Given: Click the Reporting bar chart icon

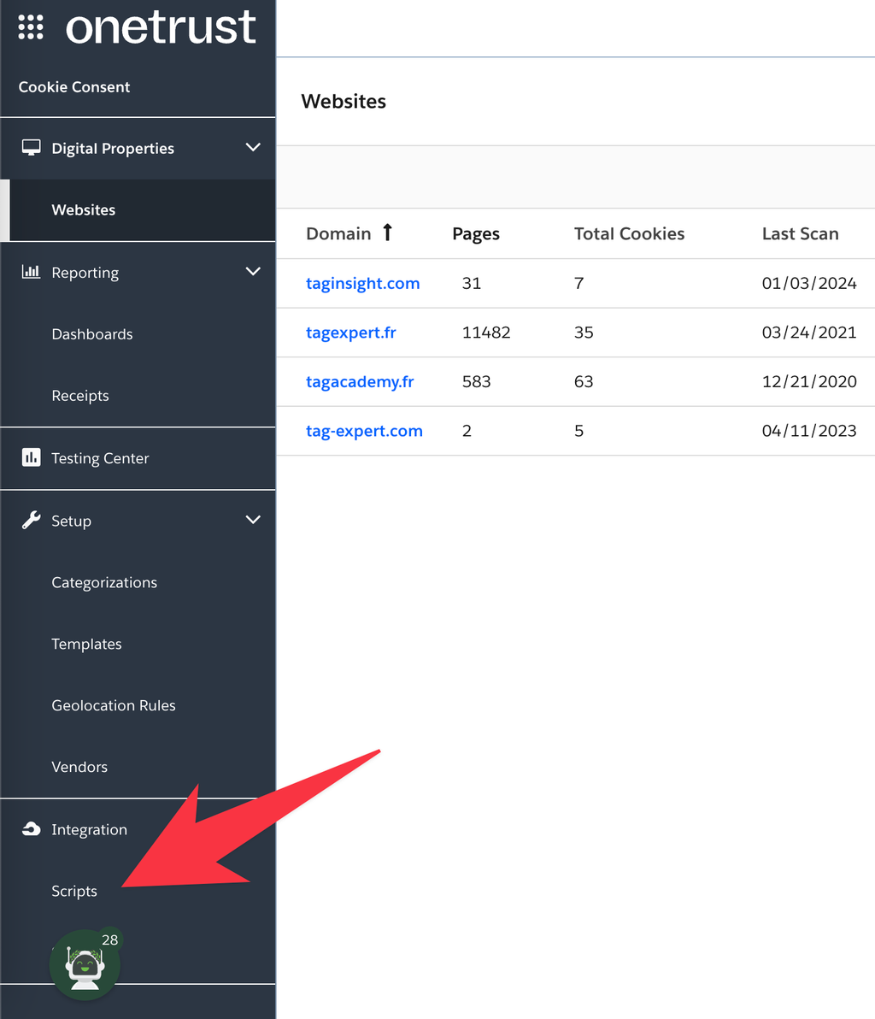Looking at the screenshot, I should (x=31, y=272).
